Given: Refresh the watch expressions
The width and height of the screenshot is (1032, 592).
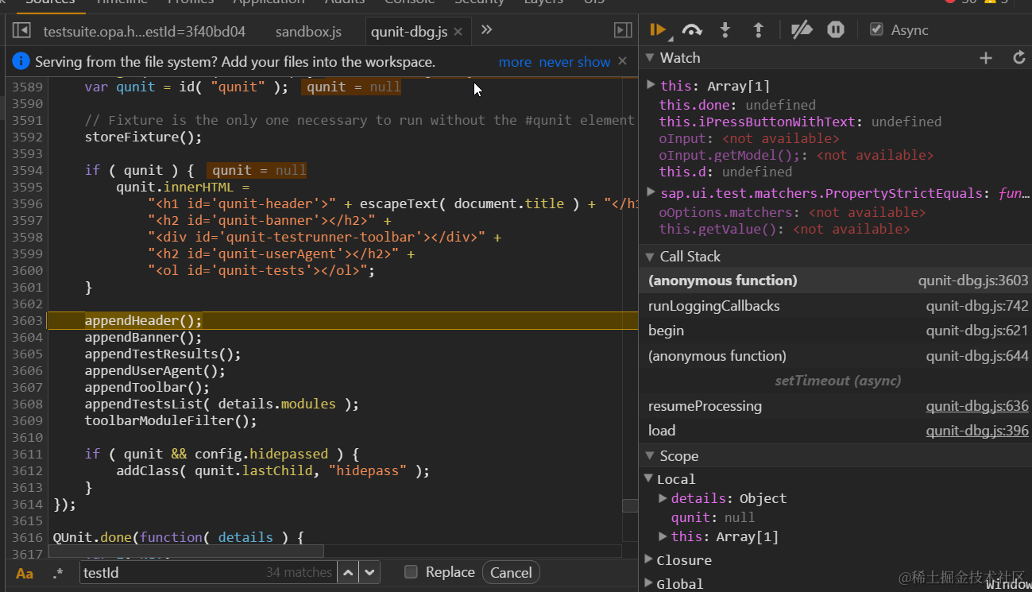Looking at the screenshot, I should tap(1019, 58).
